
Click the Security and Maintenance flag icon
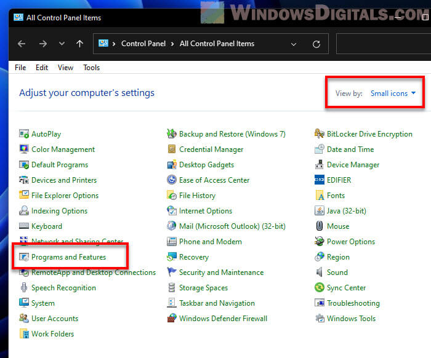click(x=172, y=272)
